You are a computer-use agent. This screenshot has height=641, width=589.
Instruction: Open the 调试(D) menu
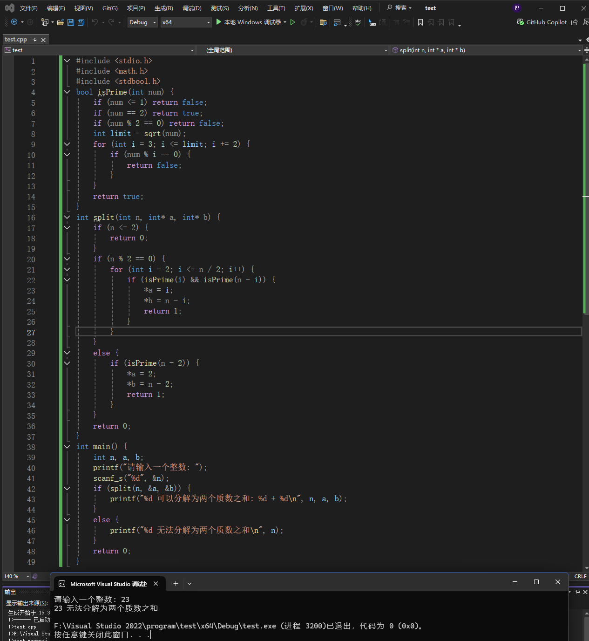point(192,8)
